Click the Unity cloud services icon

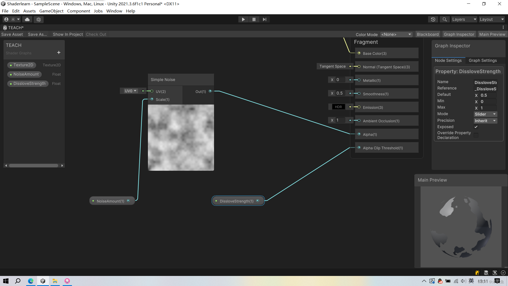27,19
